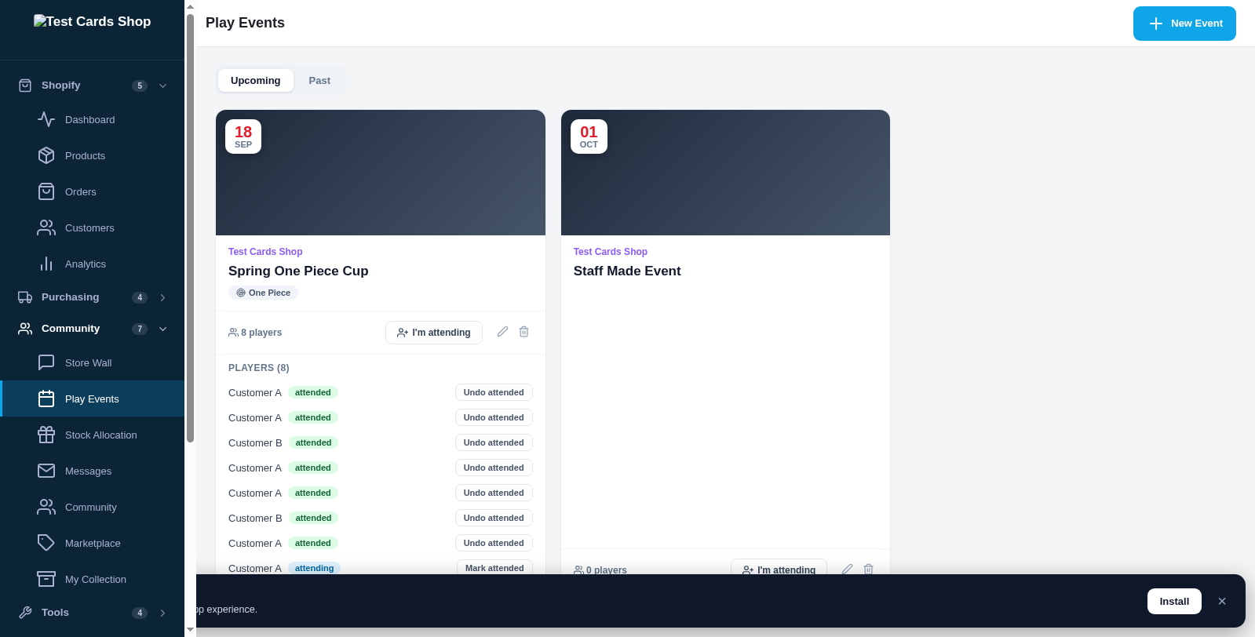Mark the last Customer A as attended

click(x=494, y=568)
